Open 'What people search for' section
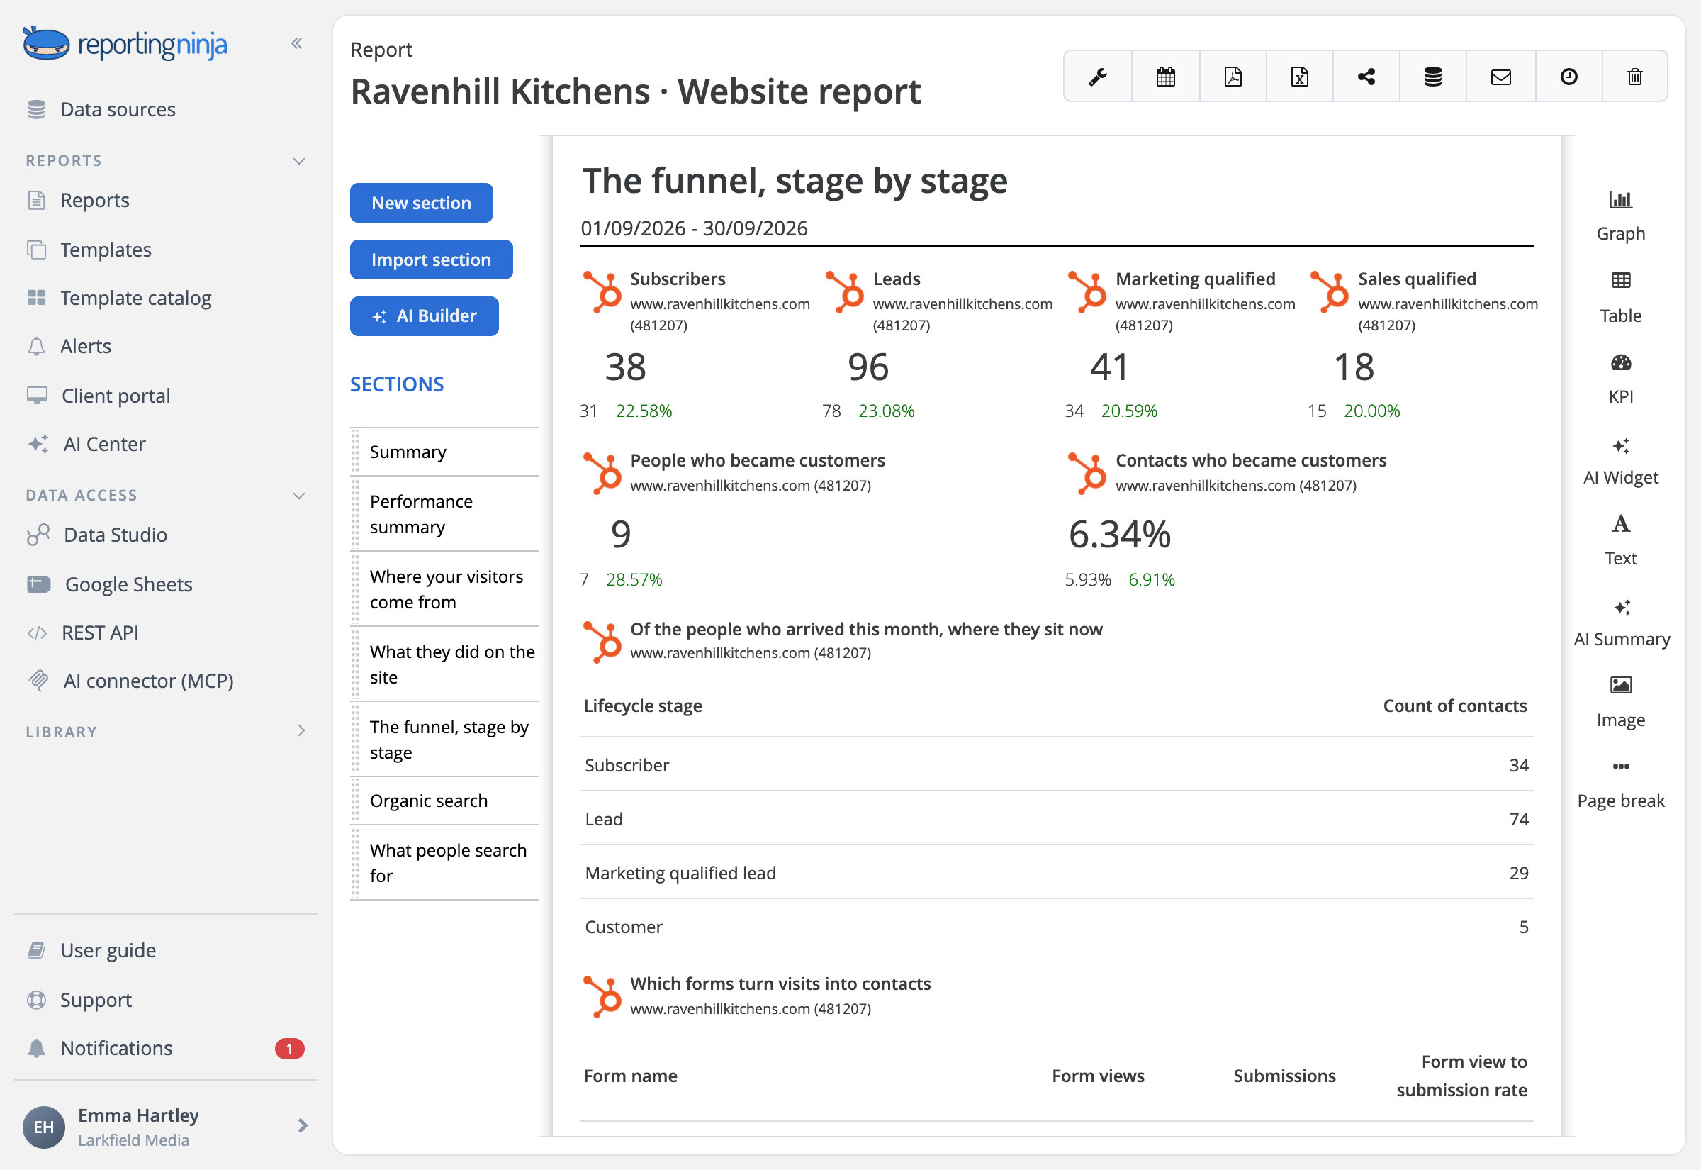Screen dimensions: 1701x1170 point(445,864)
